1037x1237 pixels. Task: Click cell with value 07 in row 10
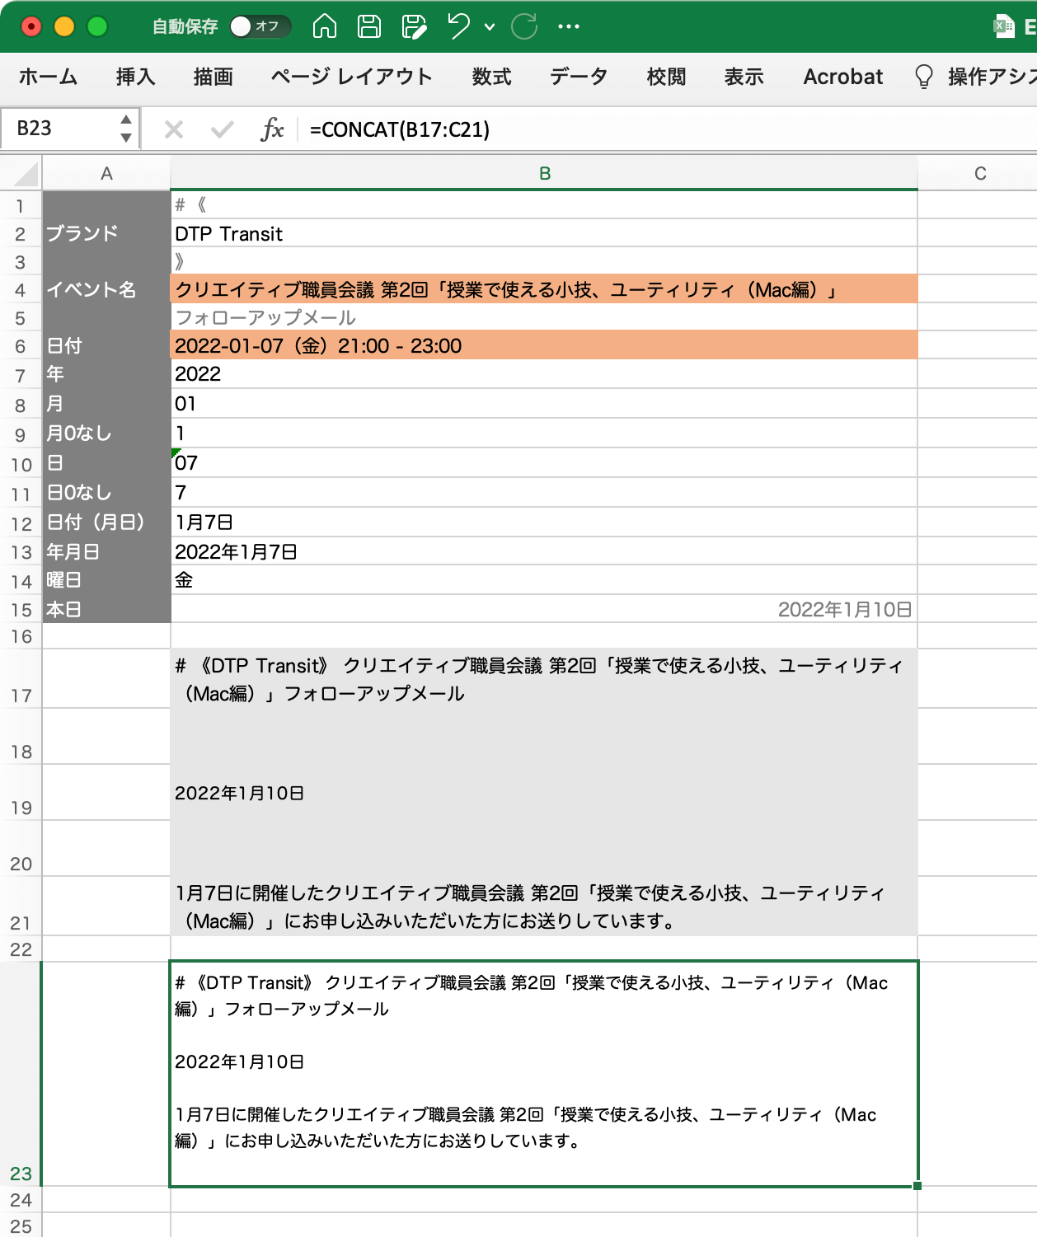tap(544, 462)
